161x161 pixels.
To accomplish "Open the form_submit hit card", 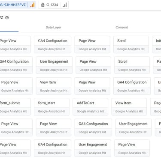I will point(15,107).
